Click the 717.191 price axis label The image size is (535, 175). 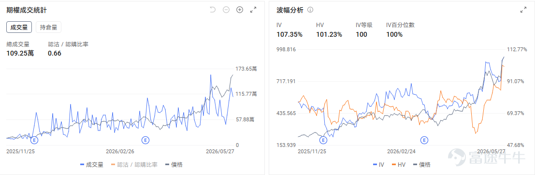pos(286,81)
